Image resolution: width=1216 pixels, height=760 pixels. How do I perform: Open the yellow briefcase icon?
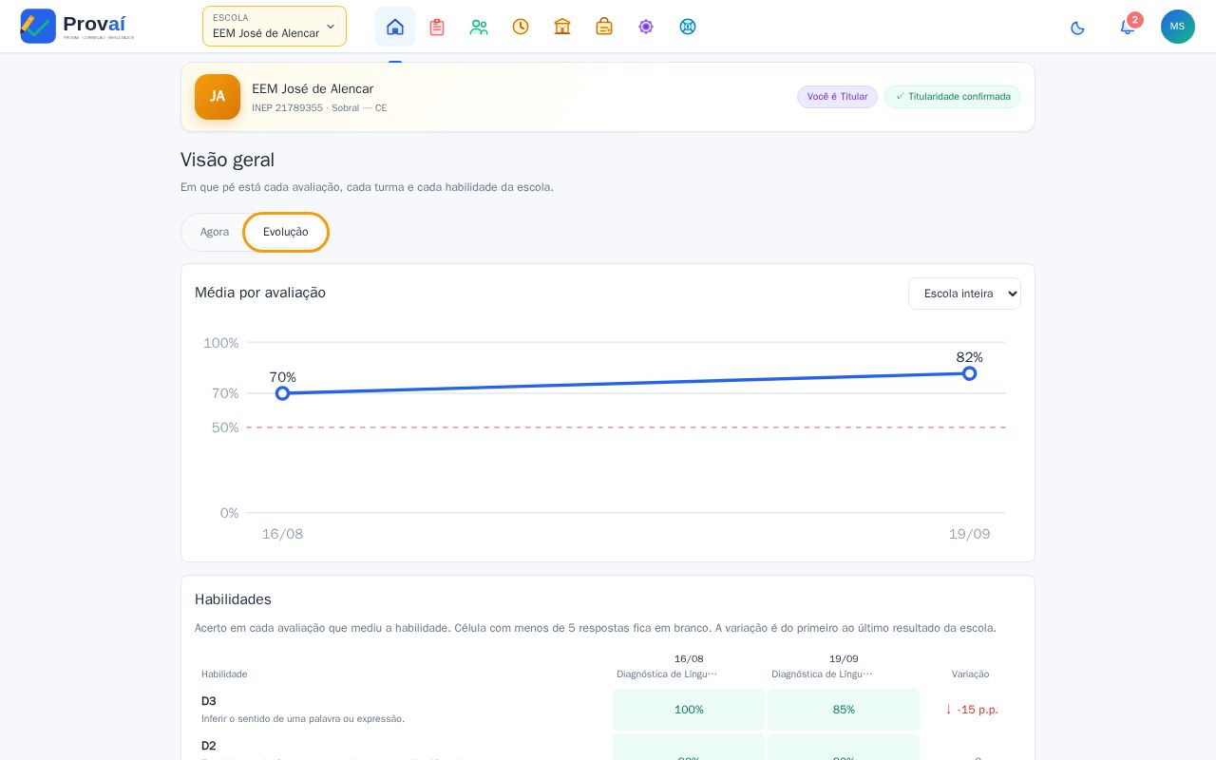tap(604, 27)
